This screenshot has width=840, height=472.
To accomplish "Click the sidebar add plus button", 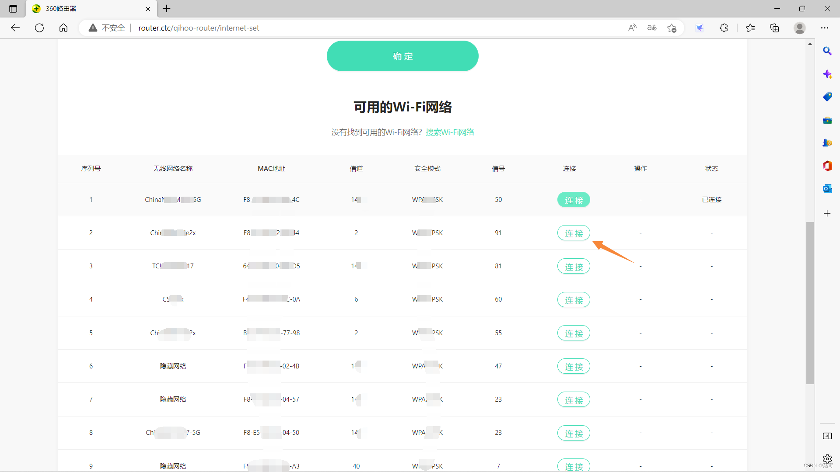I will pos(827,214).
